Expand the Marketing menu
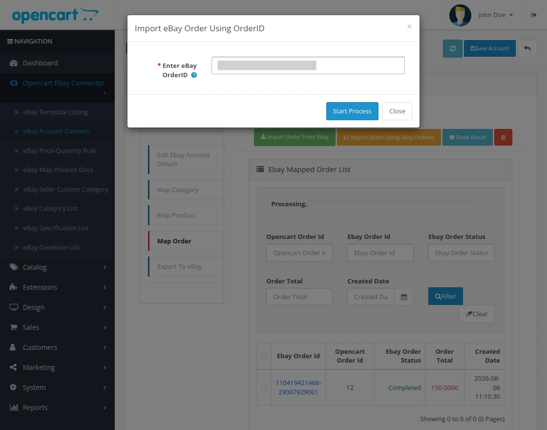 (x=57, y=367)
